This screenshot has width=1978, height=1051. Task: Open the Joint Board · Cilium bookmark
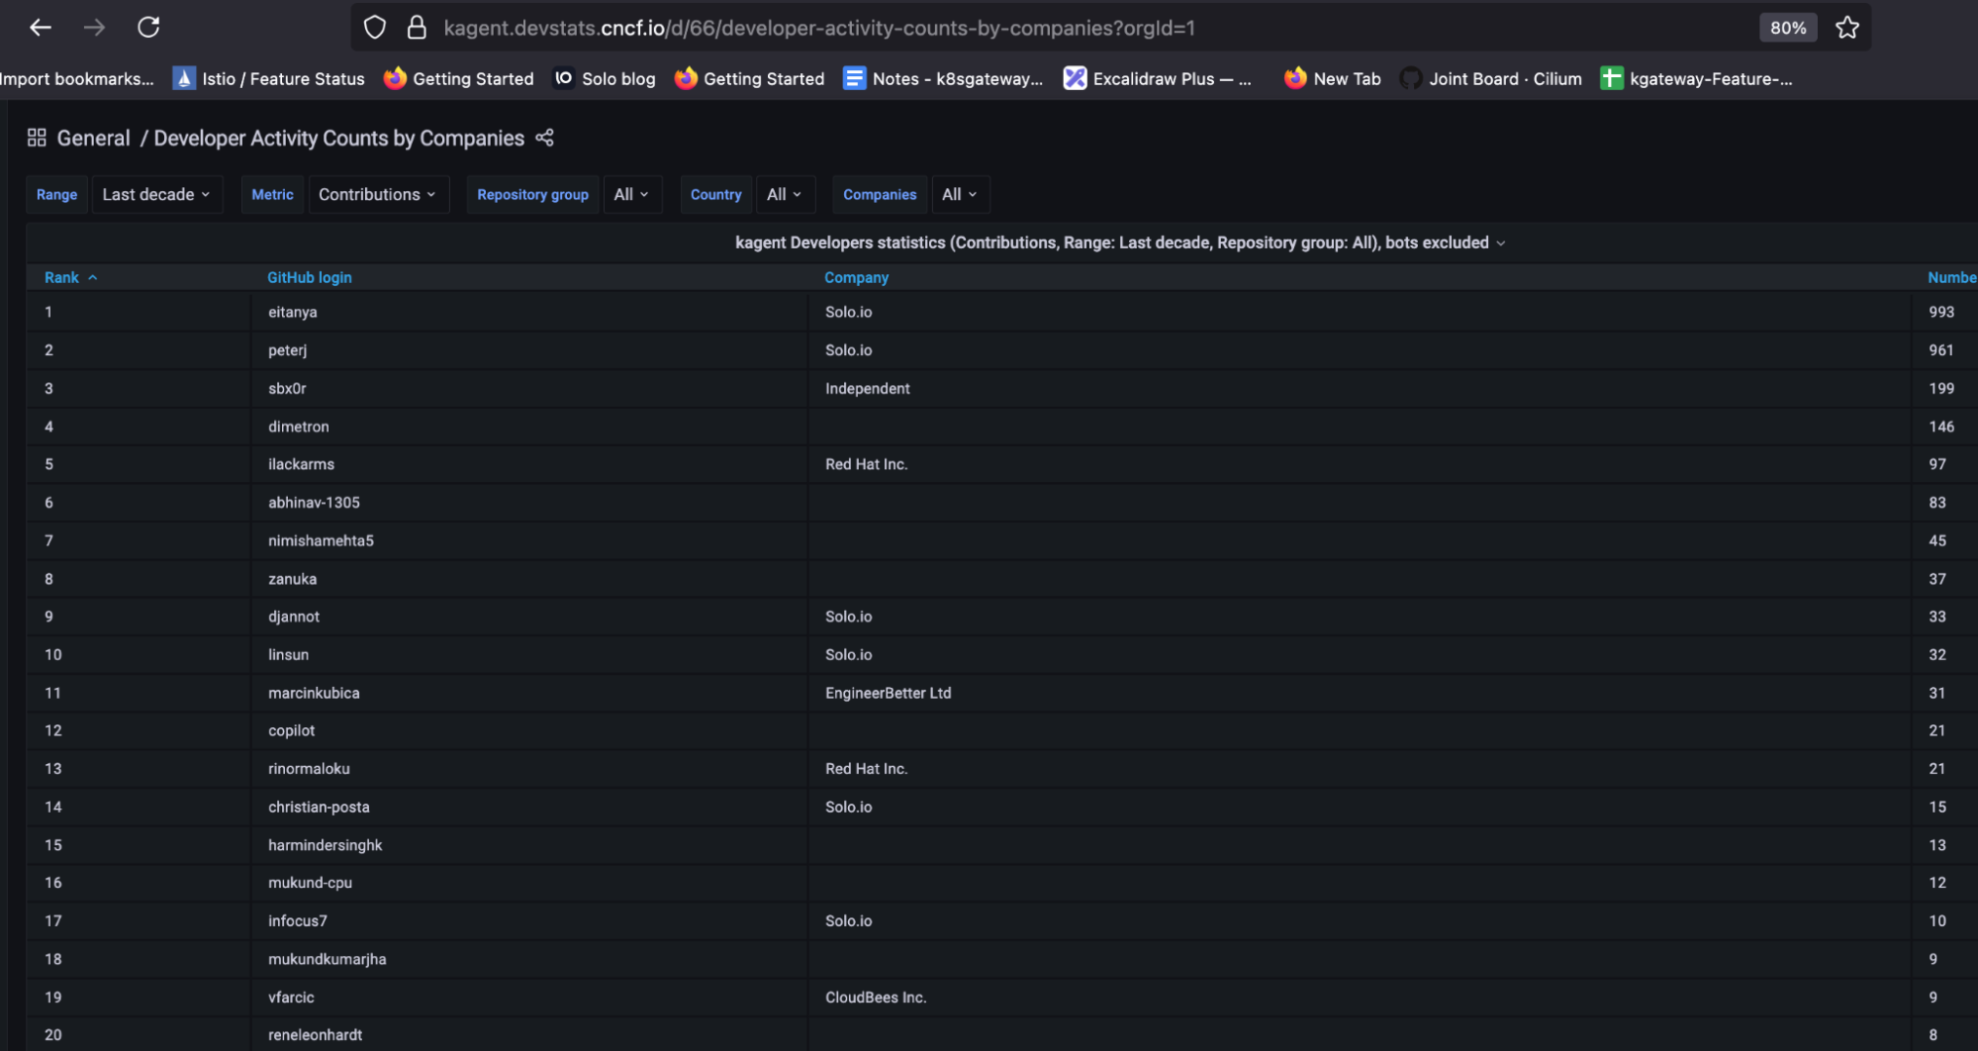1491,79
